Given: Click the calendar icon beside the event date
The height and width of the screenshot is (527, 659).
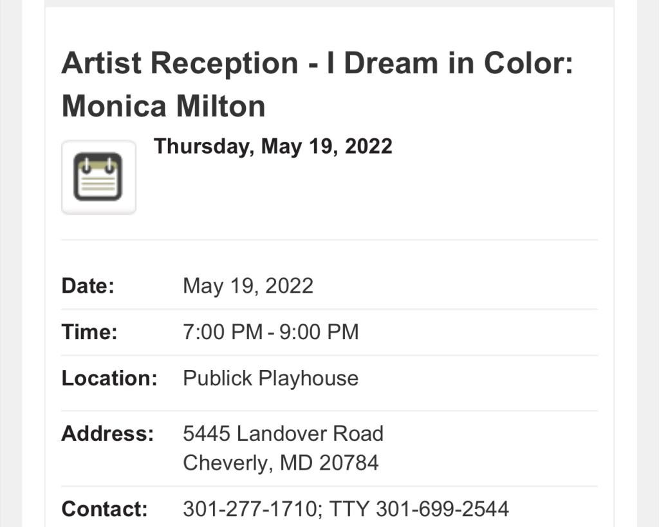Looking at the screenshot, I should click(x=98, y=177).
